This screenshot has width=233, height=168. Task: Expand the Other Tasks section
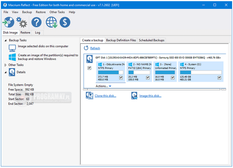pos(5,65)
